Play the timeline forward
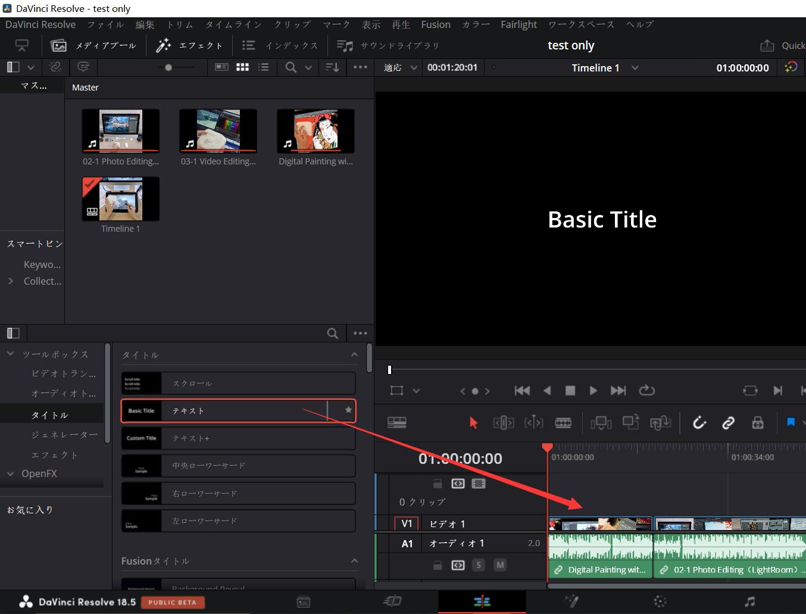 coord(593,391)
